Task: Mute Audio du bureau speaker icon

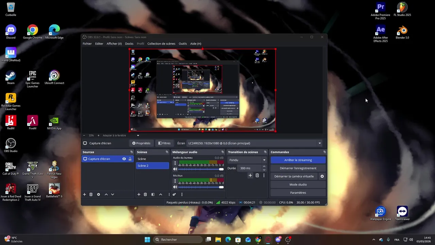Action: 175,169
